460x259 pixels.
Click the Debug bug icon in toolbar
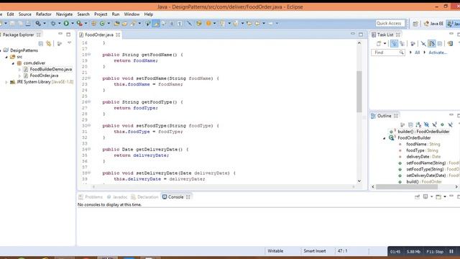(x=52, y=23)
